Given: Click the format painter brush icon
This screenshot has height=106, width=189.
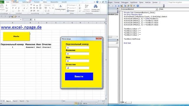Looking at the screenshot, I should 6,11.
